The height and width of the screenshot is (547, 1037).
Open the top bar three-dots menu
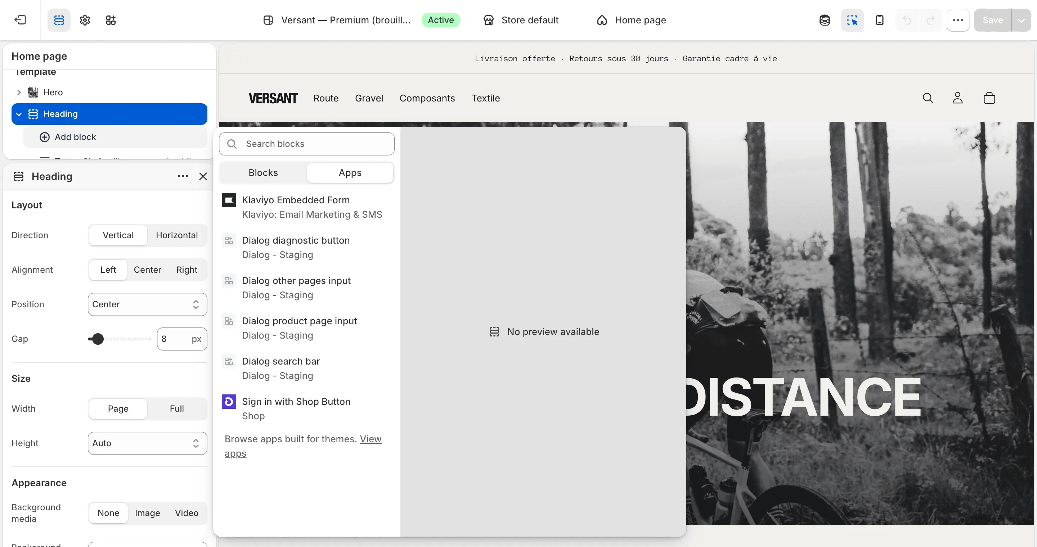(x=958, y=20)
